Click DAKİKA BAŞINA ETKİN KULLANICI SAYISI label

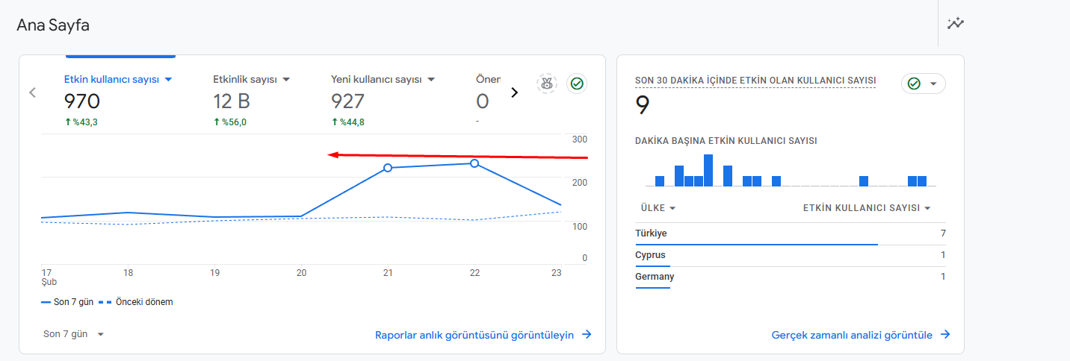click(726, 140)
